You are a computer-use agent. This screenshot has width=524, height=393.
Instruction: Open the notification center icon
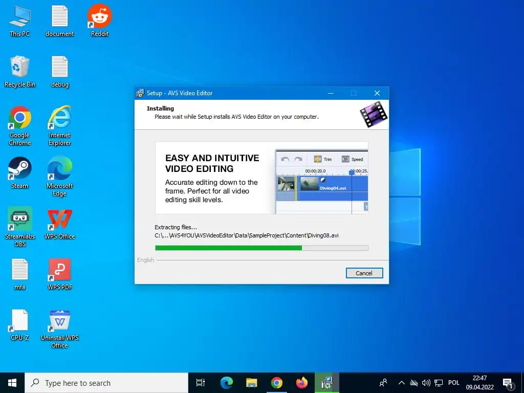point(508,383)
